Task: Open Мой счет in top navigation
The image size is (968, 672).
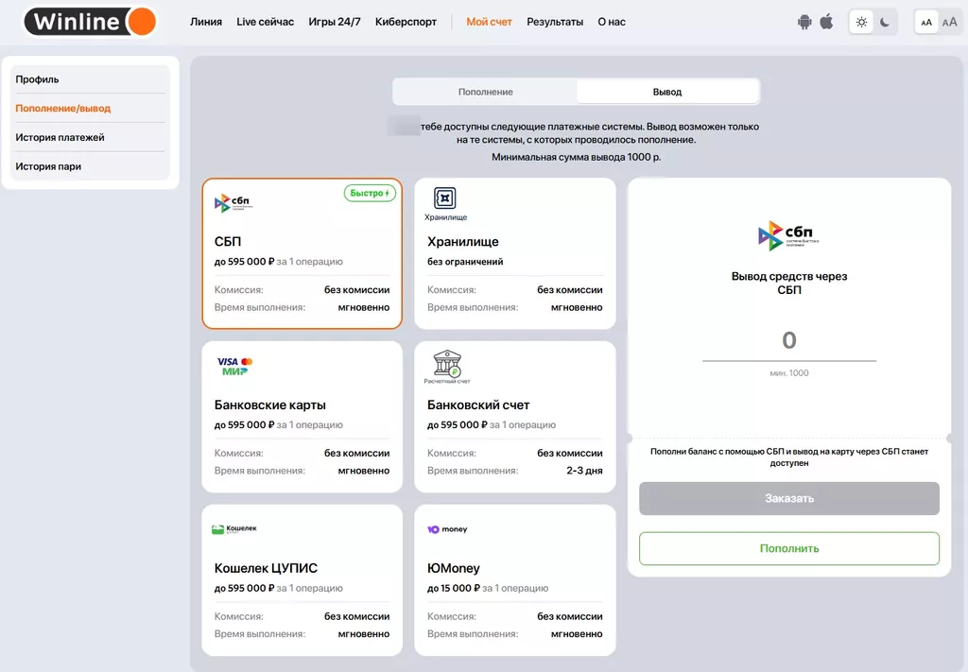Action: [x=489, y=22]
